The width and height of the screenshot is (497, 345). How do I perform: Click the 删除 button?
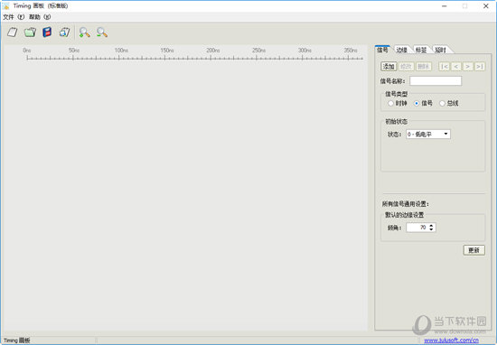(424, 66)
